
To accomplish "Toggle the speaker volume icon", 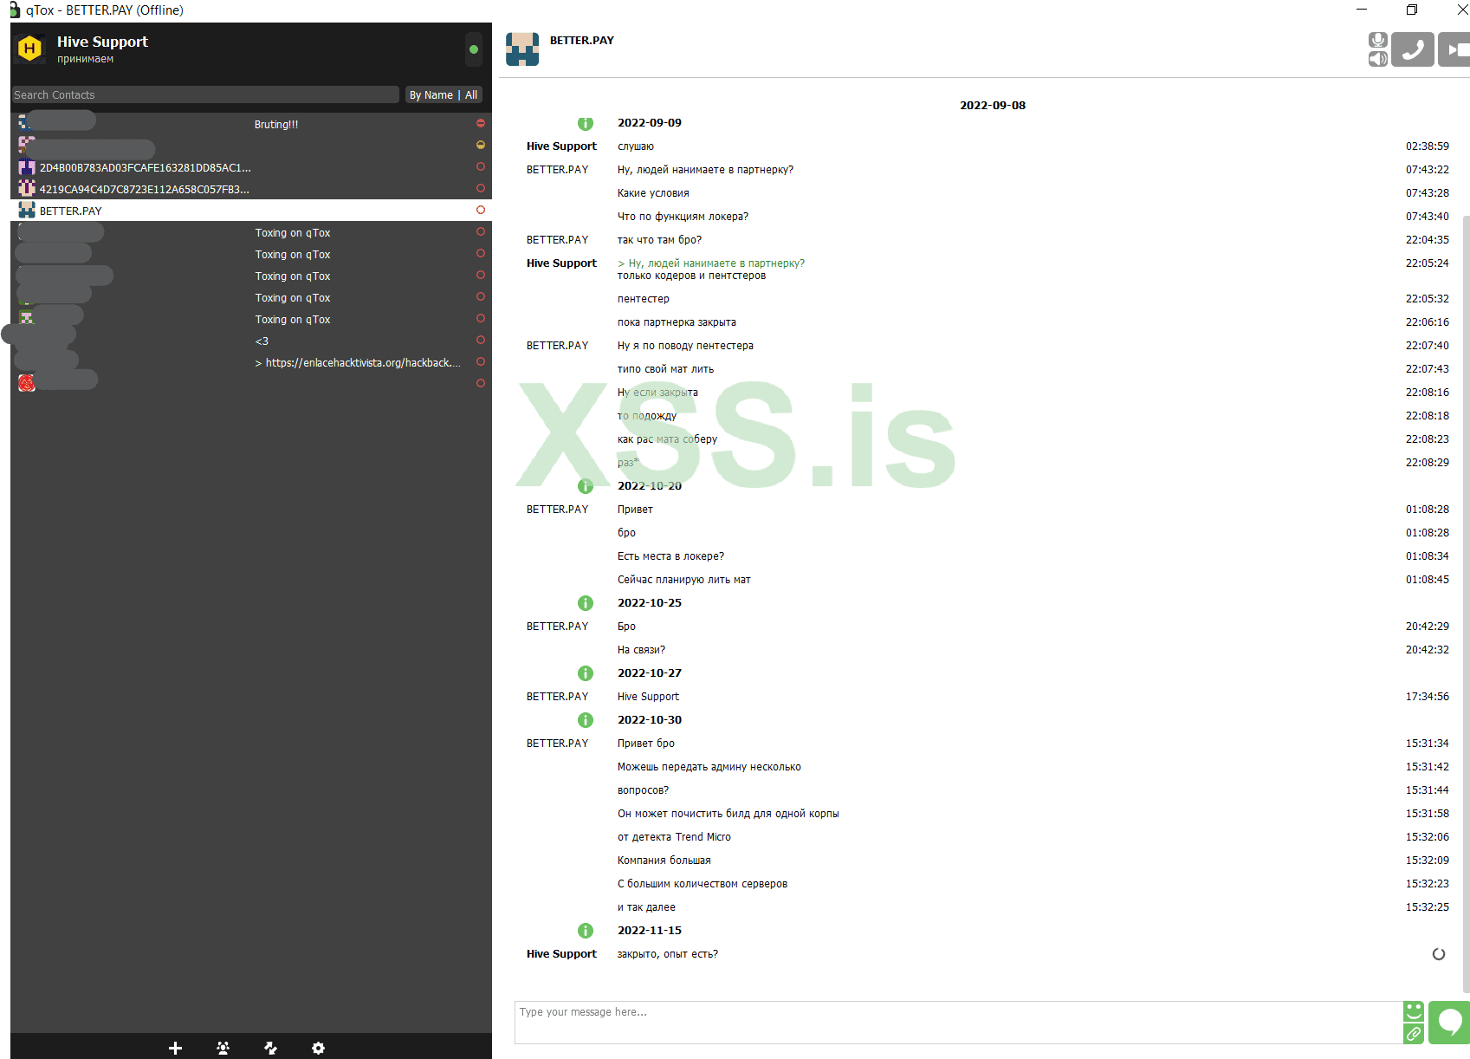I will point(1378,59).
